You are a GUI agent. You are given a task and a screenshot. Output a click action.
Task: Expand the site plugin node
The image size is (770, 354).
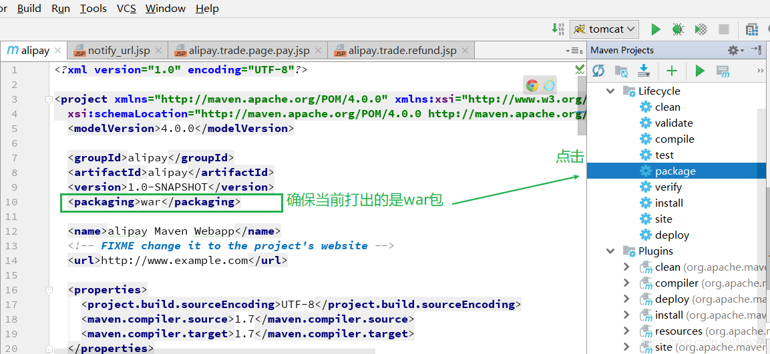pyautogui.click(x=626, y=347)
